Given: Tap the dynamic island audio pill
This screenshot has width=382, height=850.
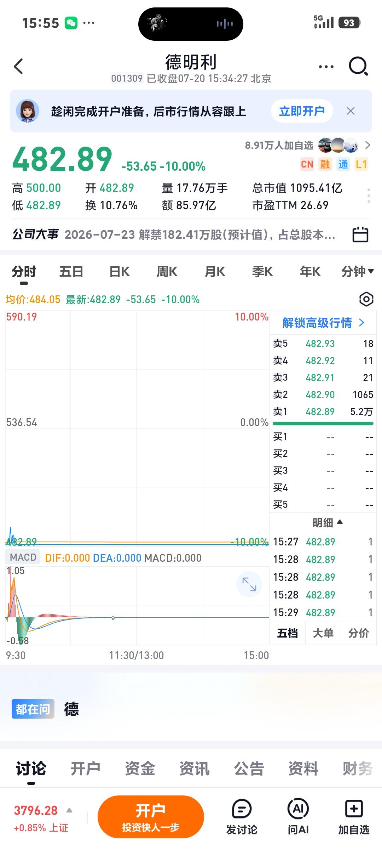Looking at the screenshot, I should click(x=191, y=24).
